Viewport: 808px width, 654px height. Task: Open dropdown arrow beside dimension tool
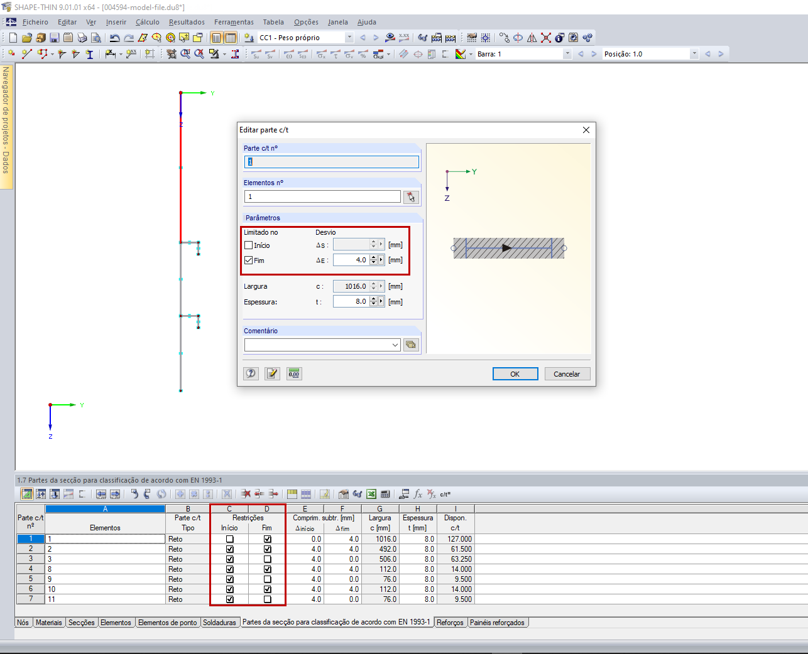click(121, 55)
